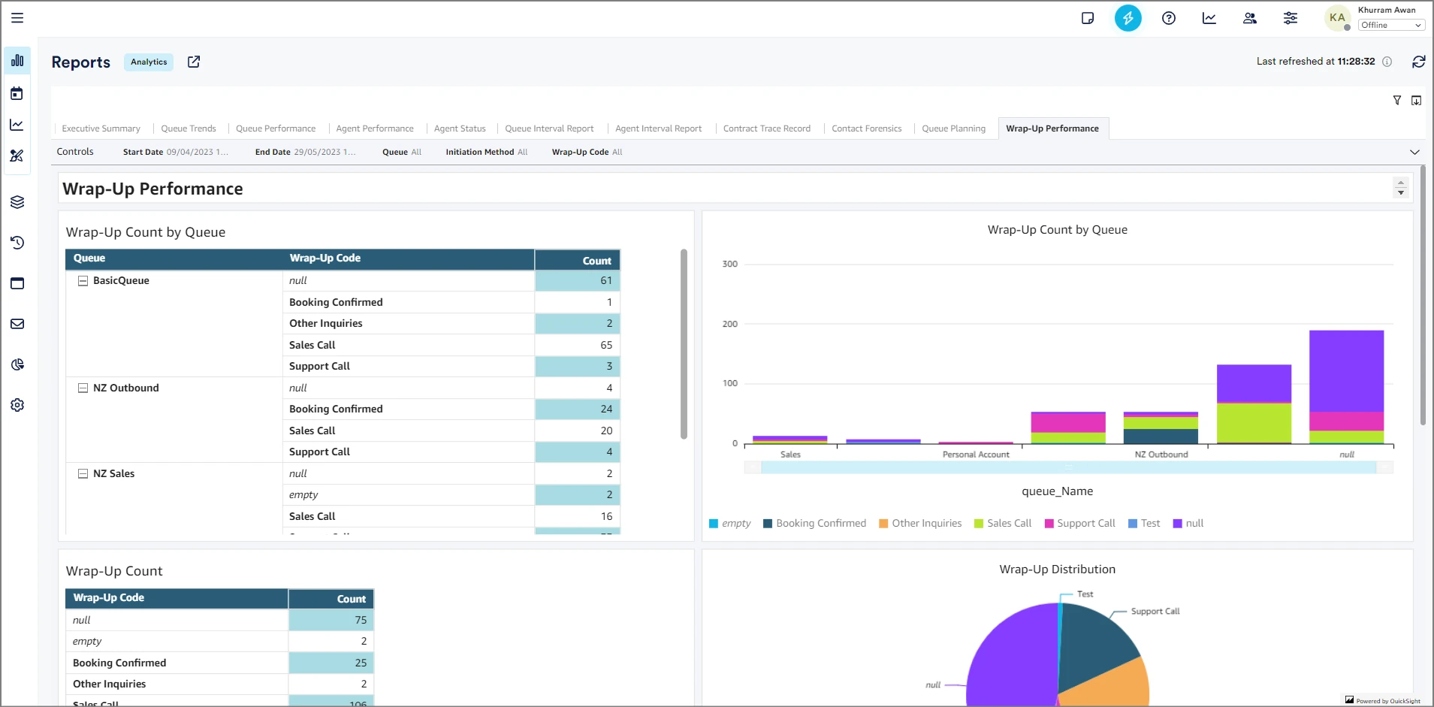This screenshot has width=1434, height=707.
Task: Collapse the NZ Outbound row group
Action: 83,388
